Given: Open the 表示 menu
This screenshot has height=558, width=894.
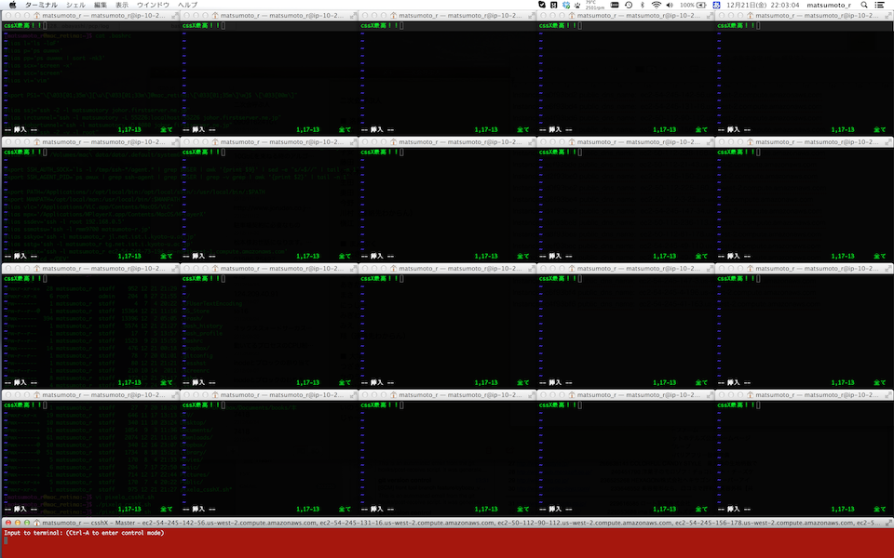Looking at the screenshot, I should pos(122,6).
